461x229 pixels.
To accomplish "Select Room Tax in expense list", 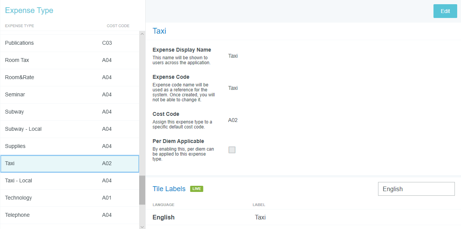I will click(x=69, y=60).
